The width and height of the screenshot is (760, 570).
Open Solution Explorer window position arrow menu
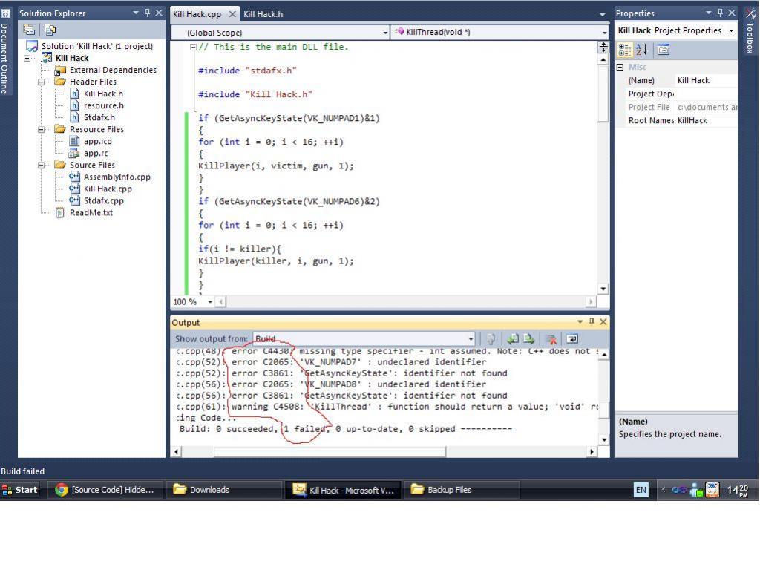click(x=136, y=13)
